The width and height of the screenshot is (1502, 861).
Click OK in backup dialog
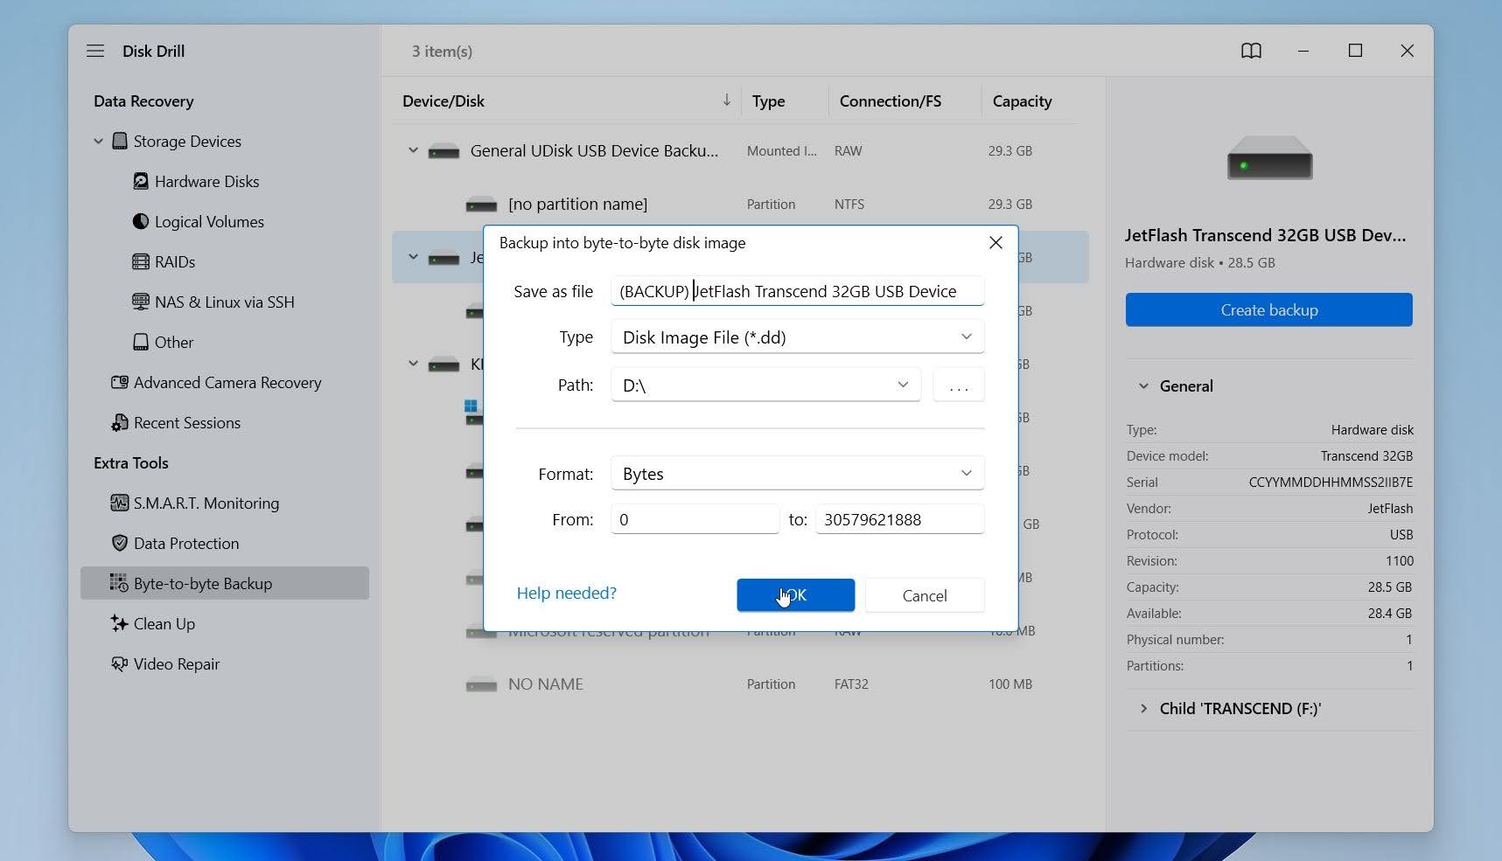pos(795,595)
